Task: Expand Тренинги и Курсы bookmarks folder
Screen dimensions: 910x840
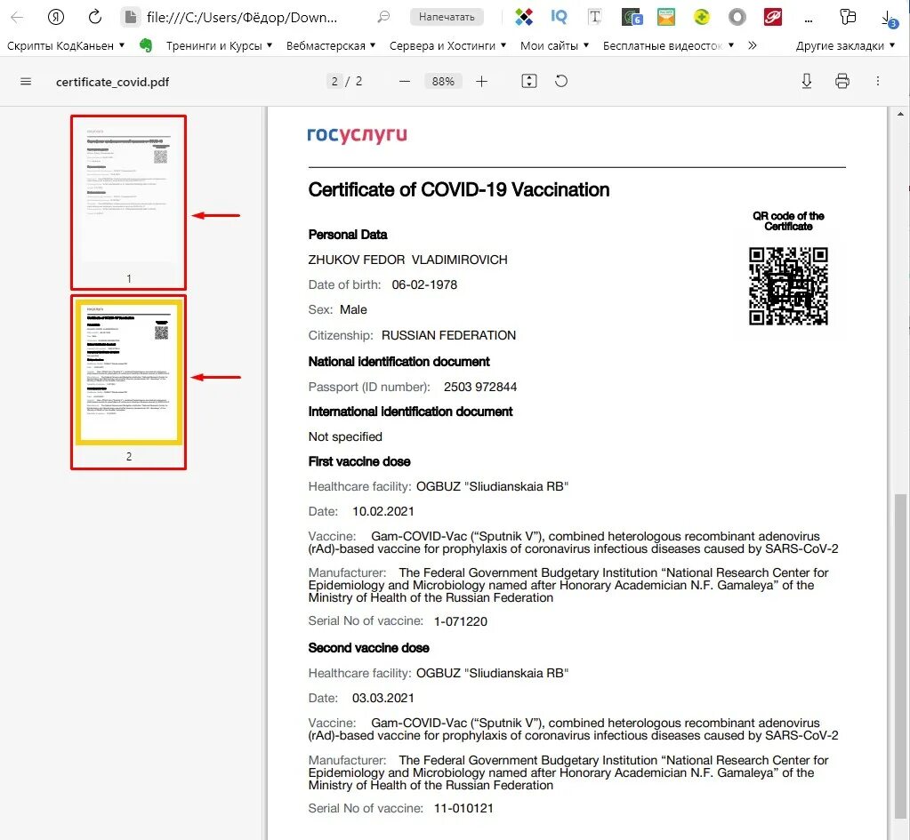Action: coord(219,46)
